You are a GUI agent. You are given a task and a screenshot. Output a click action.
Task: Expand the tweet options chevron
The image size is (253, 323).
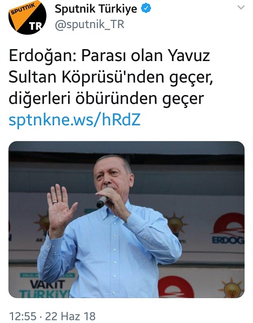pos(241,8)
